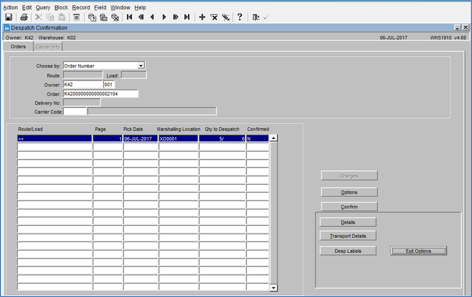
Task: Jump to the first record icon
Action: (129, 17)
